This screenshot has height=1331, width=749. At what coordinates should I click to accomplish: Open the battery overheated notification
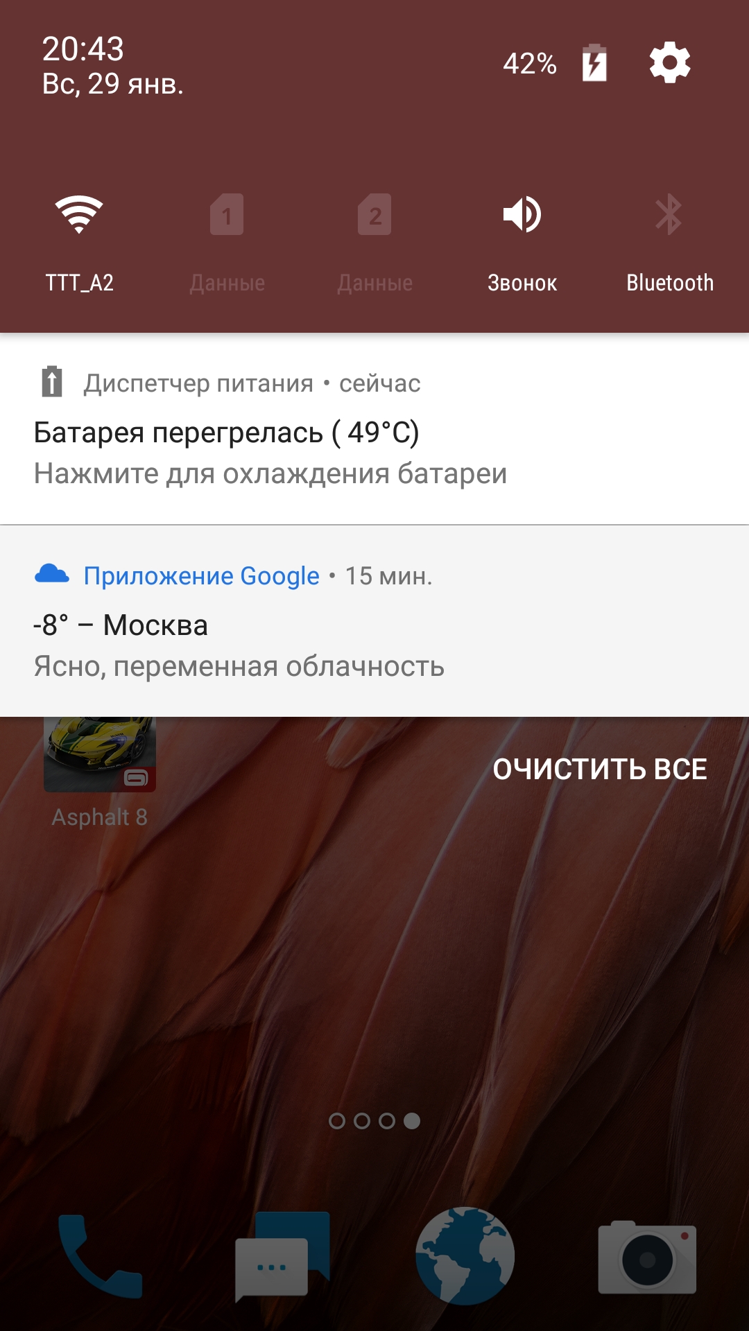pyautogui.click(x=374, y=429)
